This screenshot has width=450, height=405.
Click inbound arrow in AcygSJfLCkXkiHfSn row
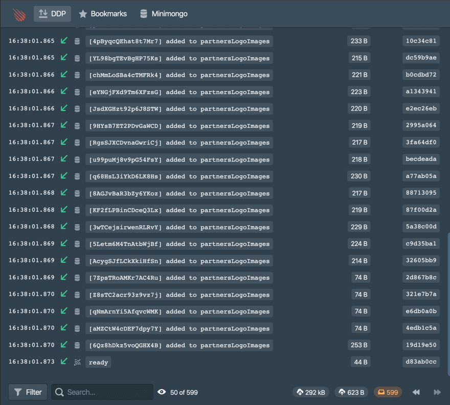click(64, 260)
